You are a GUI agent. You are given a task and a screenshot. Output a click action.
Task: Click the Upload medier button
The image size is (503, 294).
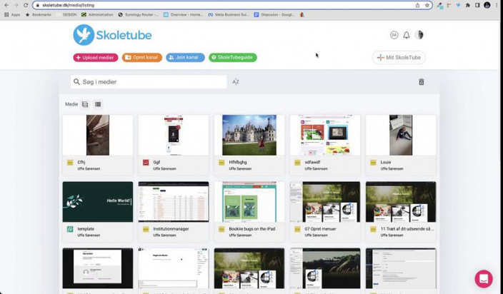click(x=96, y=57)
